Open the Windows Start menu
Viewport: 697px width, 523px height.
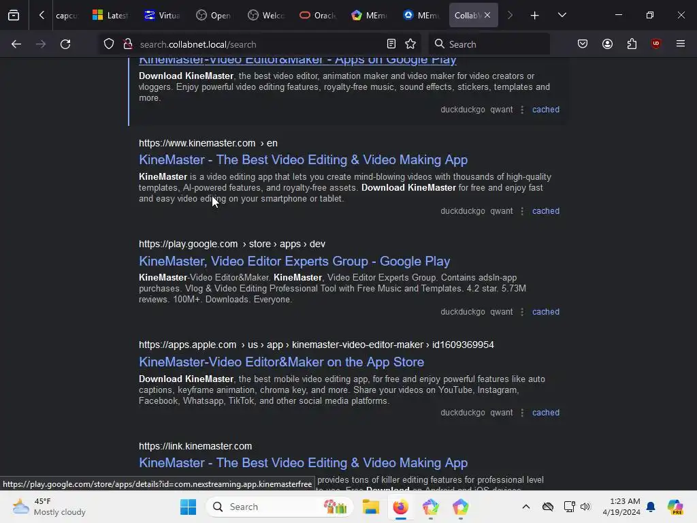(x=188, y=507)
